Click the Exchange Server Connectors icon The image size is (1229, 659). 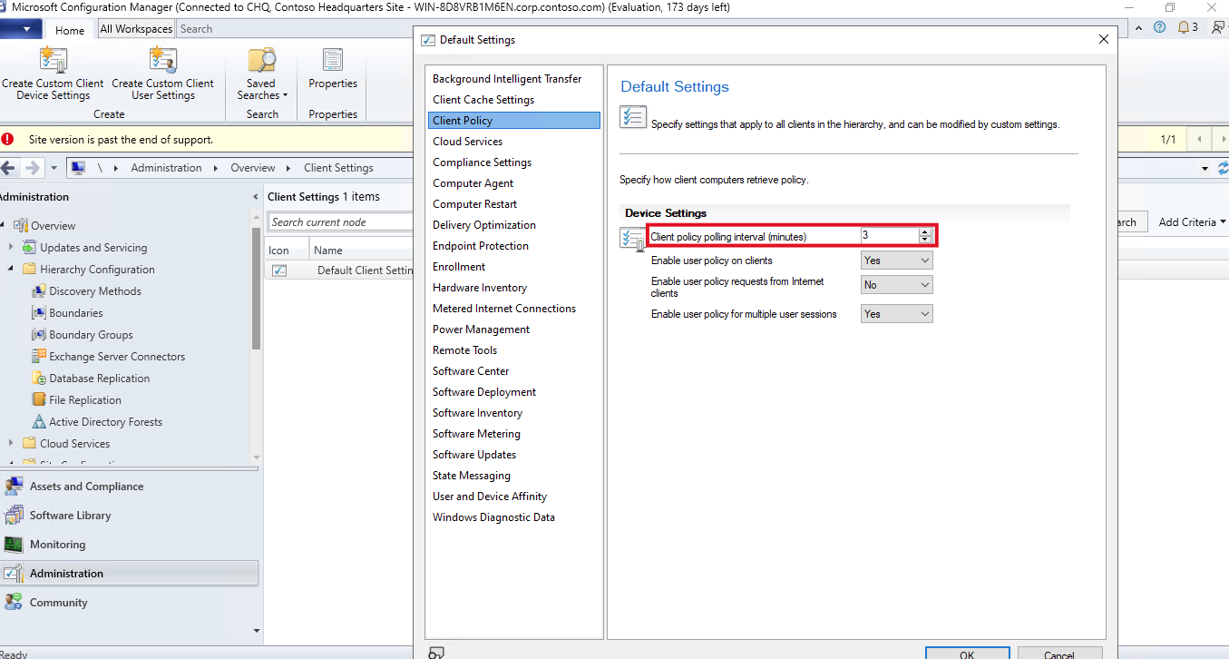(39, 357)
